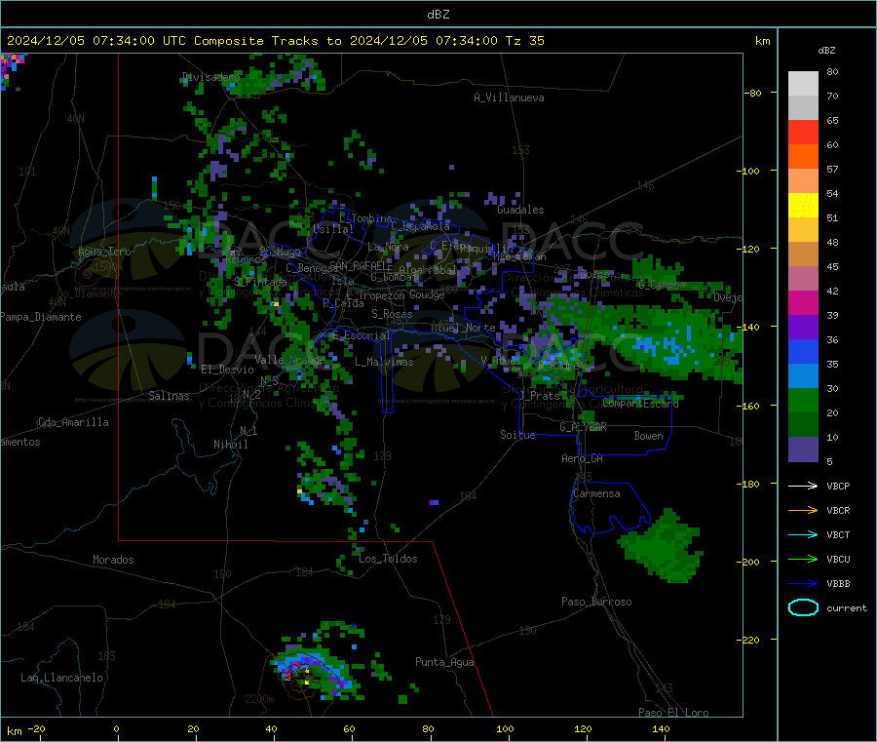Click the composite tracks timestamp header text
This screenshot has height=742, width=877.
tap(276, 41)
